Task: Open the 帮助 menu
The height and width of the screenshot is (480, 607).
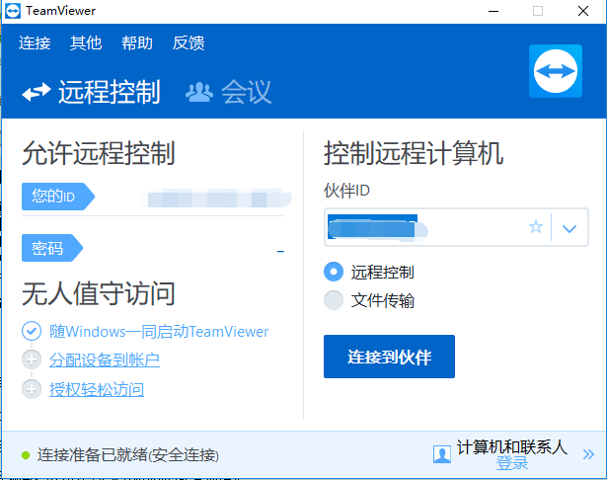Action: (137, 42)
